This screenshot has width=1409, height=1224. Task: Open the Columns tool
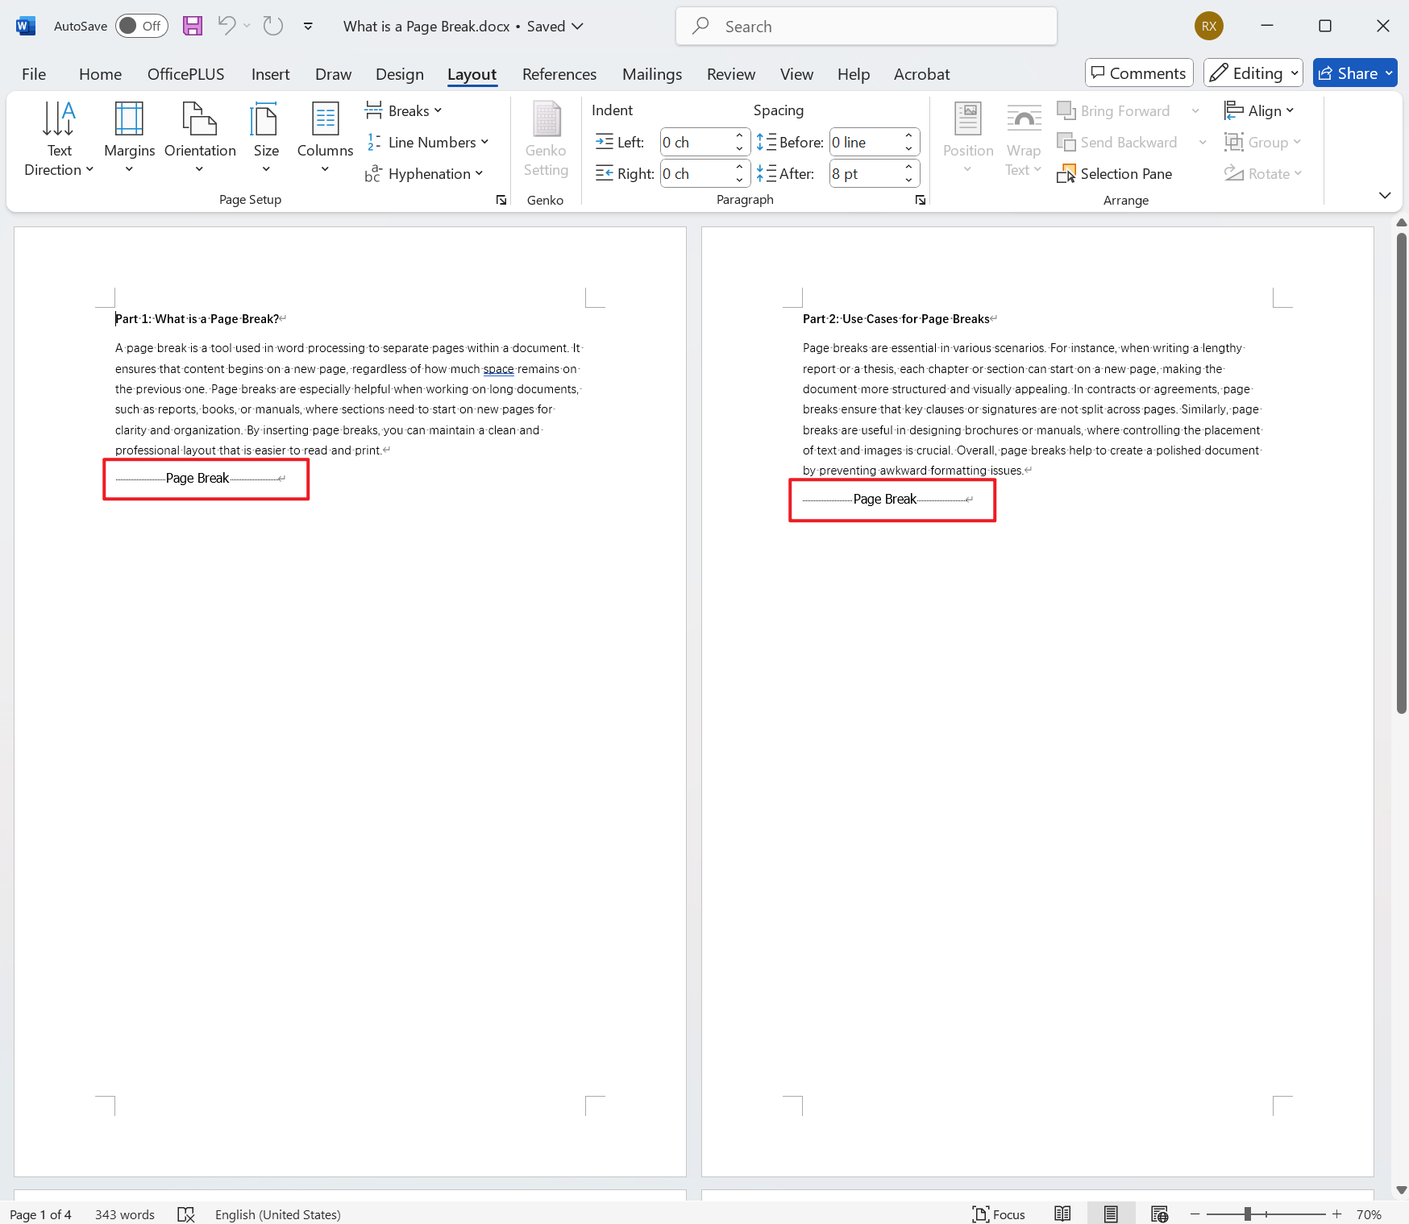coord(324,137)
